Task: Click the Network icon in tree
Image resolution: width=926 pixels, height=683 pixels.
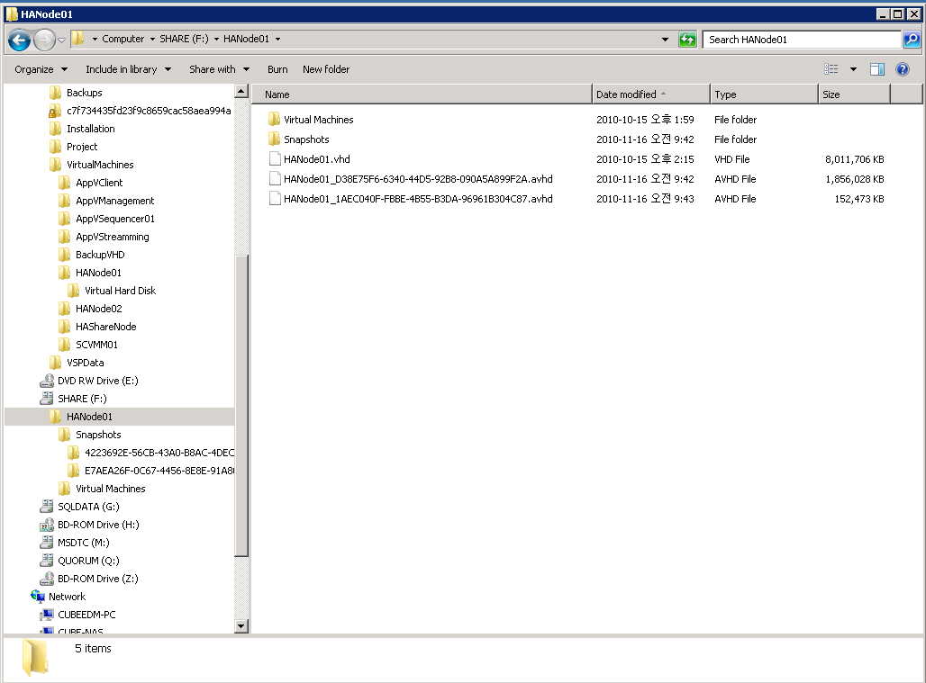Action: [38, 597]
